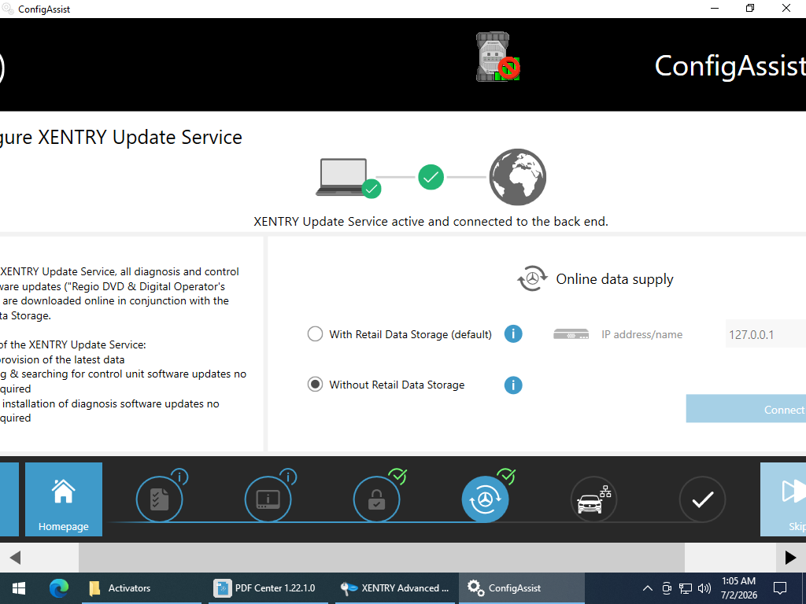Screen dimensions: 806x604
Task: Click ConfigAssist taskbar item
Action: pyautogui.click(x=521, y=588)
